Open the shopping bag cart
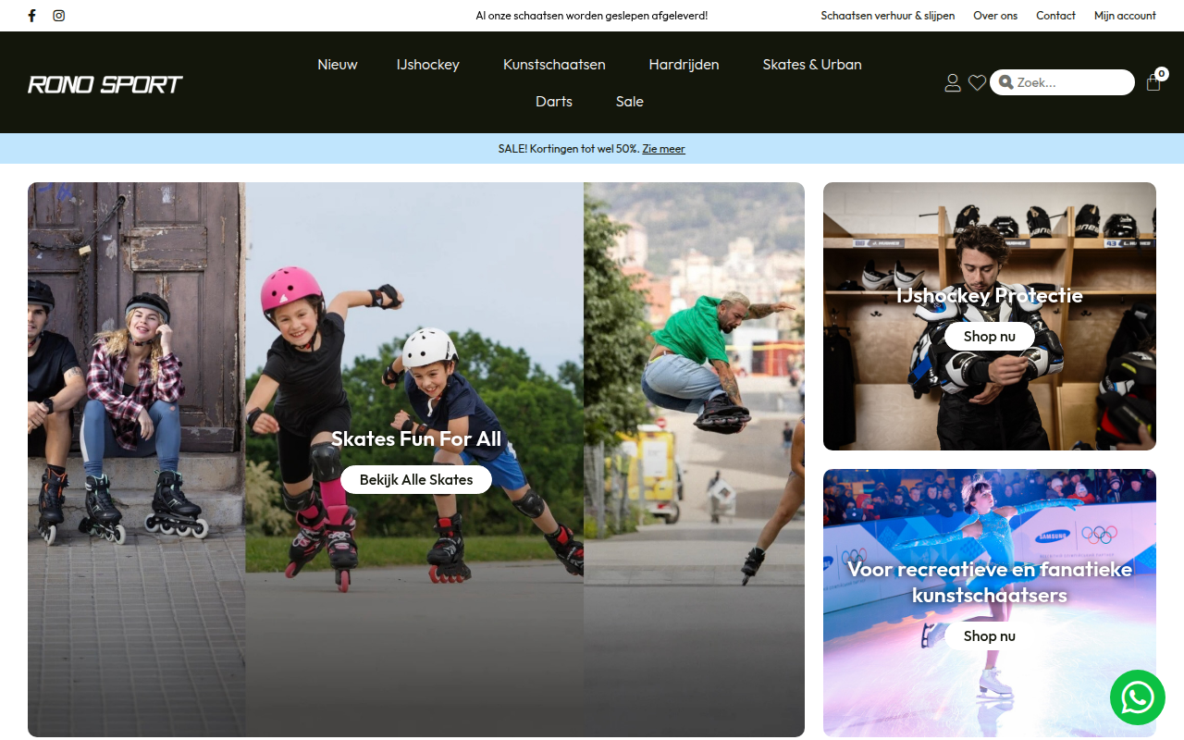Screen dimensions: 1184x740 (1153, 82)
